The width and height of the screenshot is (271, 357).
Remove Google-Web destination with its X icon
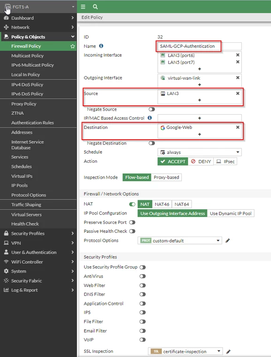coord(238,127)
